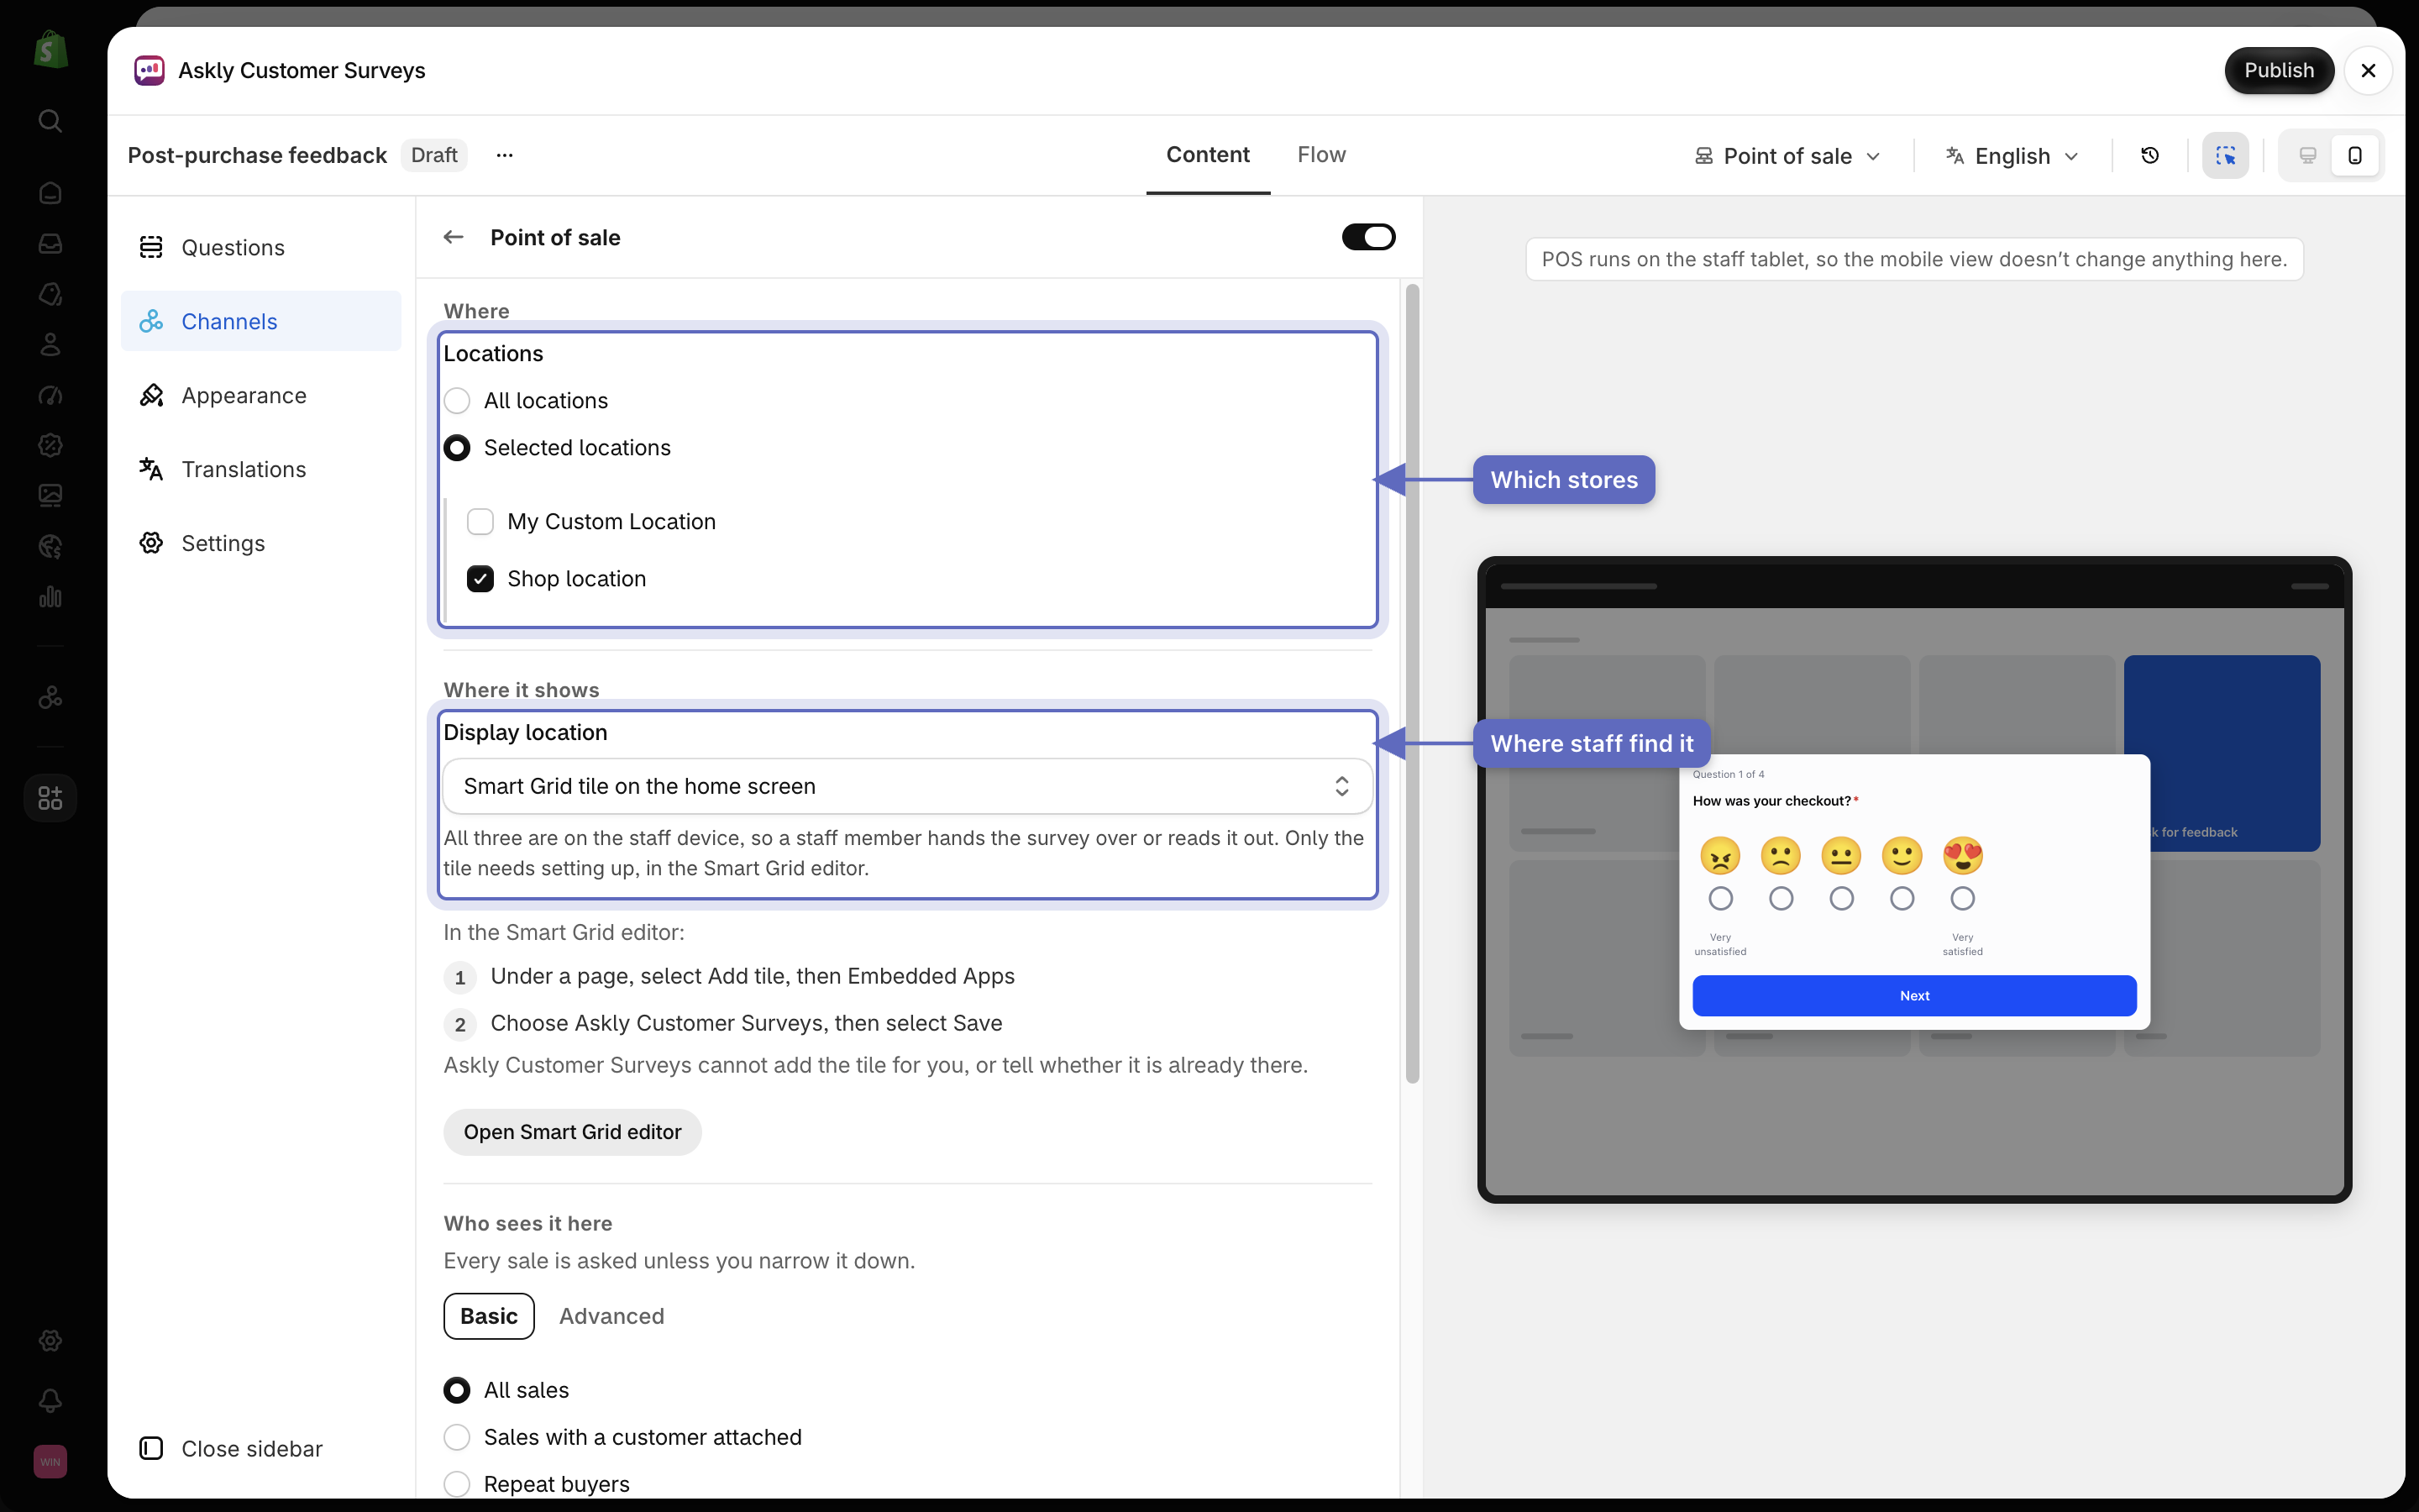Open Discounts percent badge icon

pyautogui.click(x=50, y=445)
